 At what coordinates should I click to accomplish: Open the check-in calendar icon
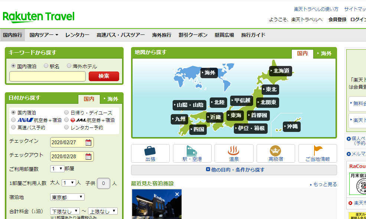pos(88,142)
